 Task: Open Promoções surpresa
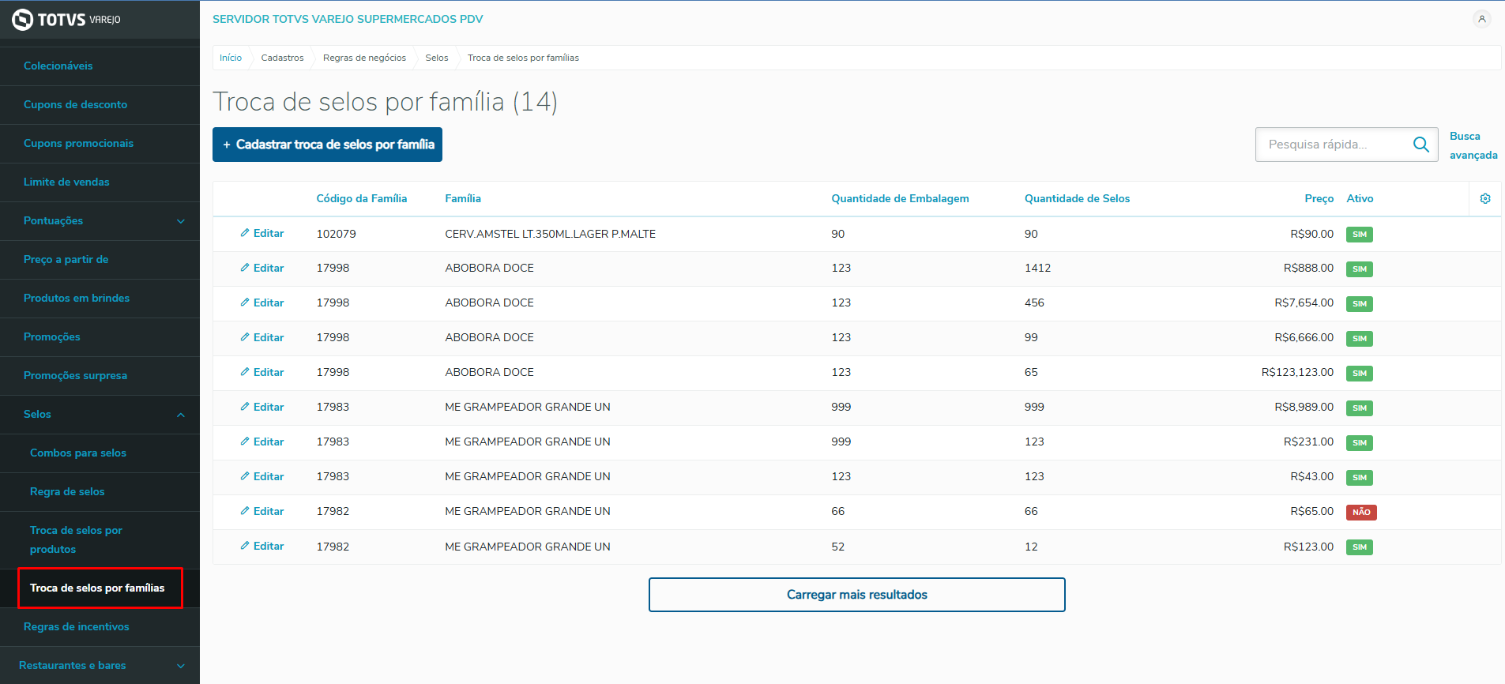pyautogui.click(x=76, y=376)
